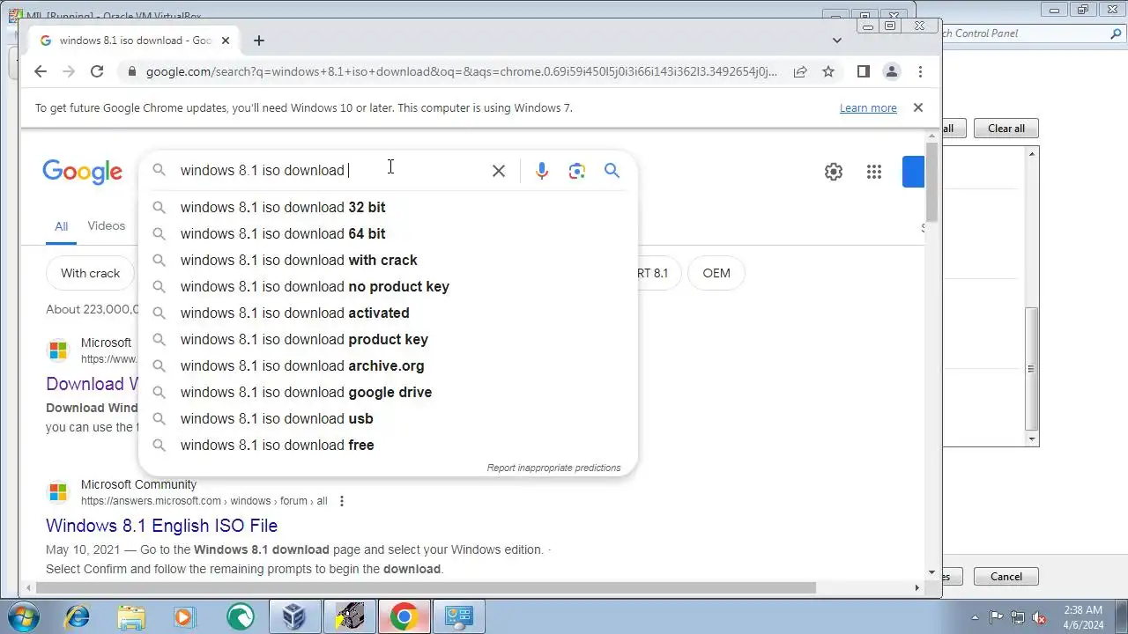The height and width of the screenshot is (634, 1128).
Task: Choose the 'with crack' search suggestion
Action: (388, 260)
